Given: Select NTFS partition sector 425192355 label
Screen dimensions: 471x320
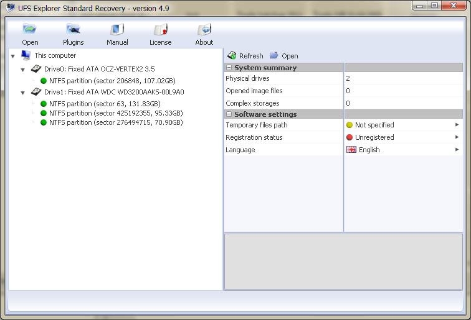Looking at the screenshot, I should (x=116, y=113).
